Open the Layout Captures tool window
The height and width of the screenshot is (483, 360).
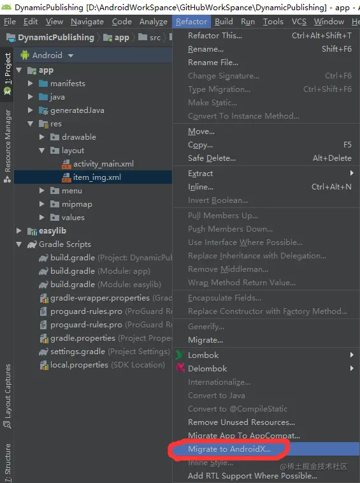click(8, 396)
